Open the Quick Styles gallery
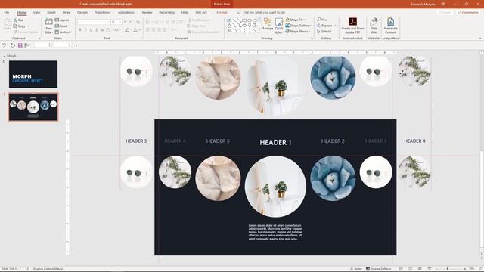The image size is (484, 272). point(279,26)
